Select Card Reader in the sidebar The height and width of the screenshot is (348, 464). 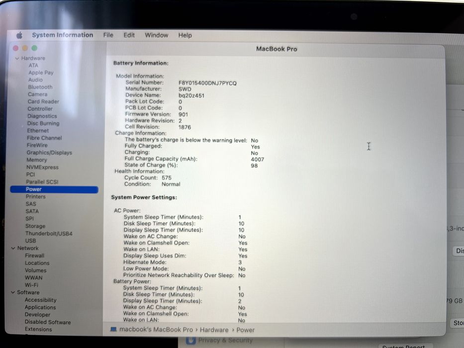click(43, 101)
